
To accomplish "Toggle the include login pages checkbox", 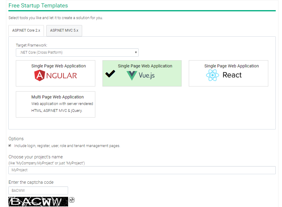I will coord(10,146).
